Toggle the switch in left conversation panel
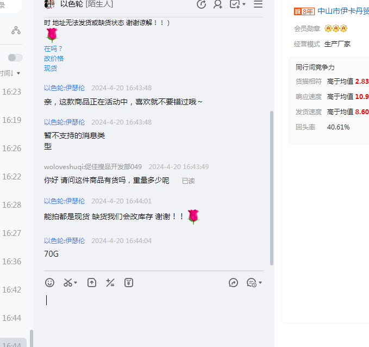The image size is (369, 347). point(15,58)
